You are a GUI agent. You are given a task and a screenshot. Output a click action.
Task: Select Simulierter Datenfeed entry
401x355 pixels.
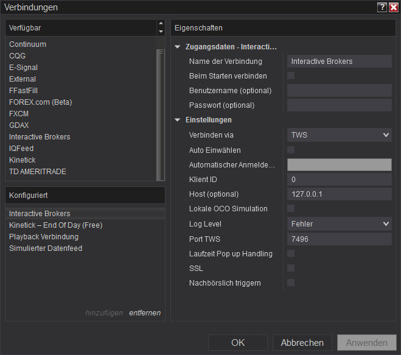pos(46,248)
